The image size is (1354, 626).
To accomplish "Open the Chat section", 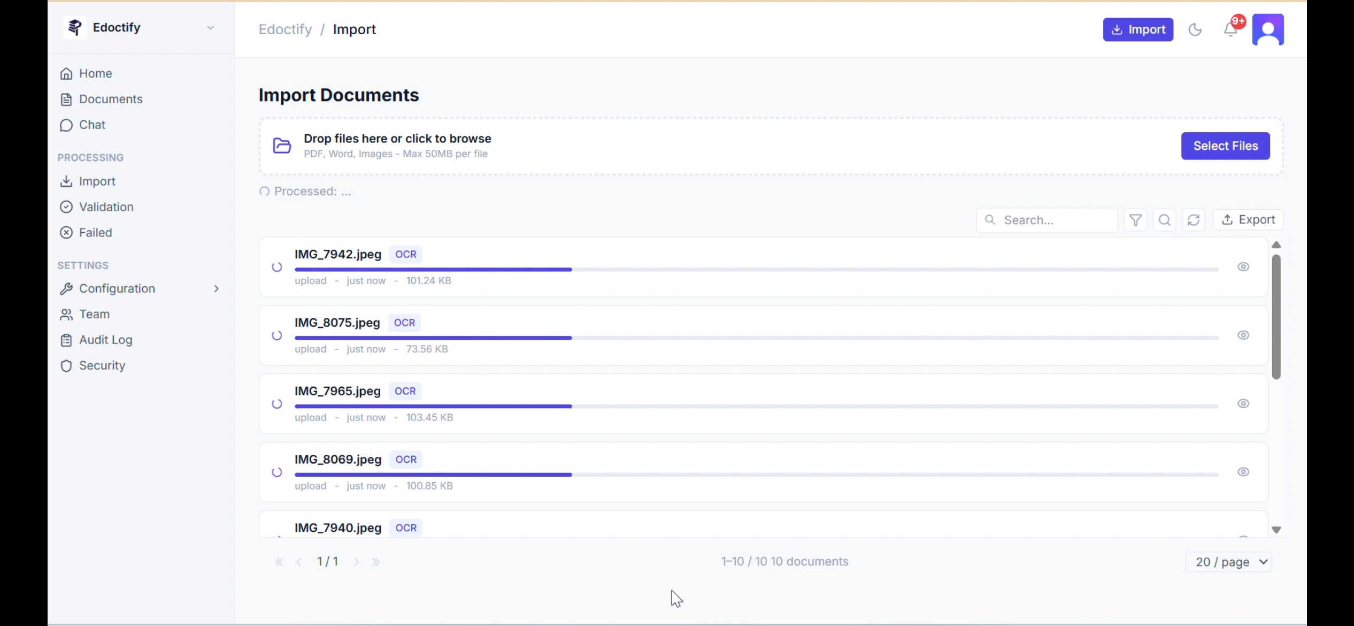I will click(x=92, y=125).
